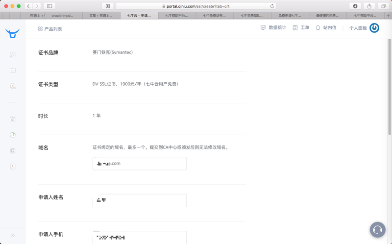This screenshot has height=244, width=392.
Task: Open 个人面板 personal panel
Action: (x=358, y=28)
